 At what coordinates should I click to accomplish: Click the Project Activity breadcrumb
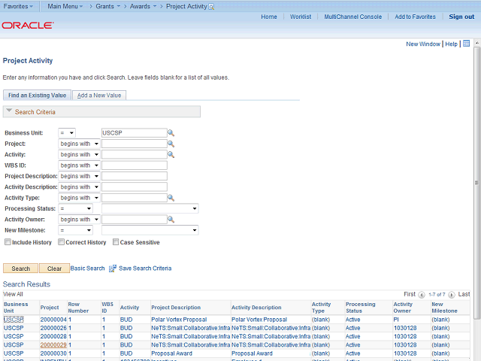(186, 7)
